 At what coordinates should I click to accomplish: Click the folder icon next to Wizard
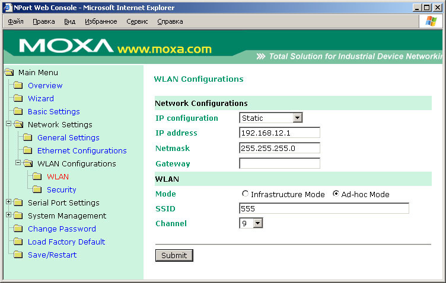point(18,99)
